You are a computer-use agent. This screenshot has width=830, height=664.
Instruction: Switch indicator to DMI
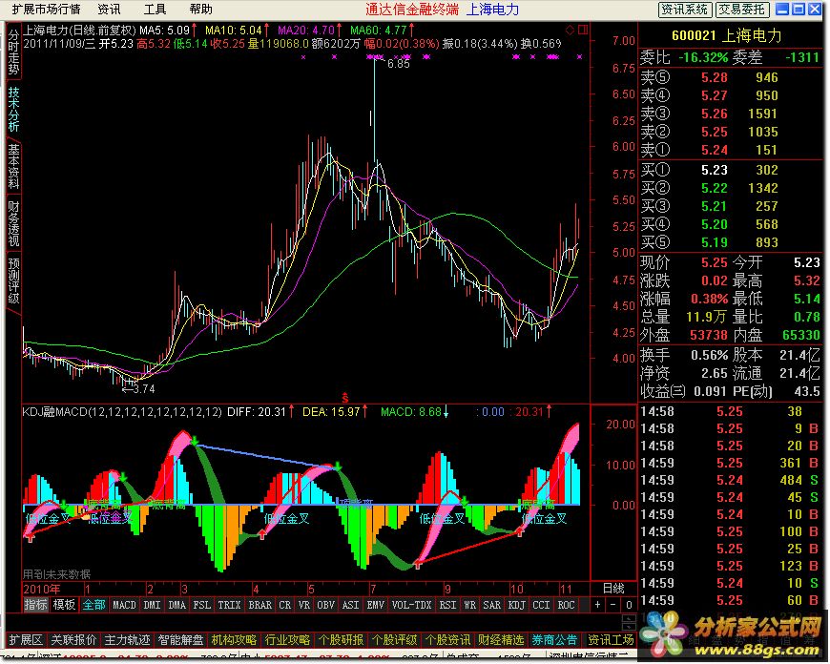[152, 605]
